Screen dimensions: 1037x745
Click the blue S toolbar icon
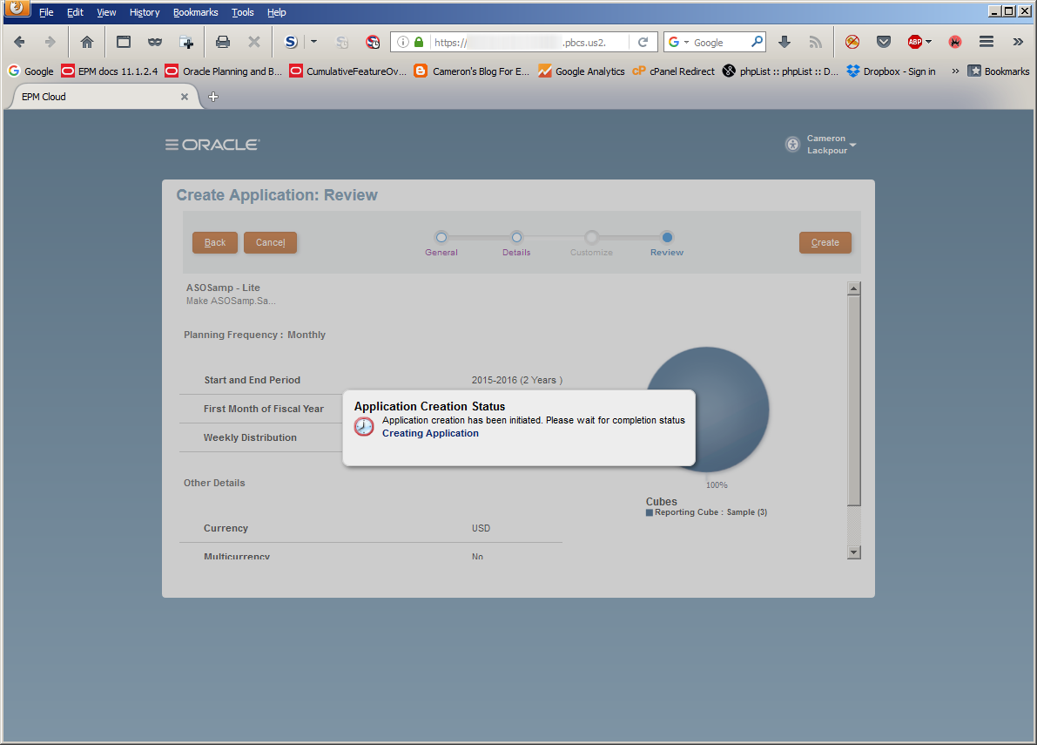click(x=291, y=42)
